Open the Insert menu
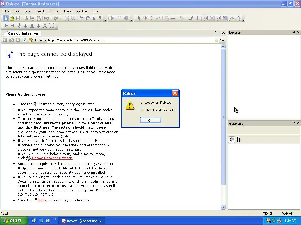The image size is (301, 225). 40,11
